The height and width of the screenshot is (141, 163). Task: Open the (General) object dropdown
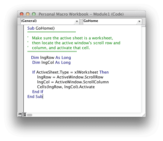50,21
